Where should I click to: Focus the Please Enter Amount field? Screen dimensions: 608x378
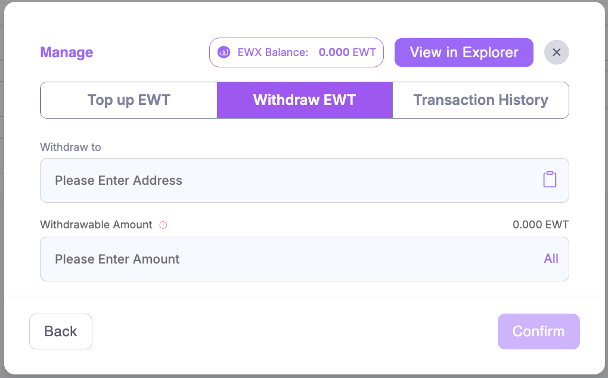point(286,259)
